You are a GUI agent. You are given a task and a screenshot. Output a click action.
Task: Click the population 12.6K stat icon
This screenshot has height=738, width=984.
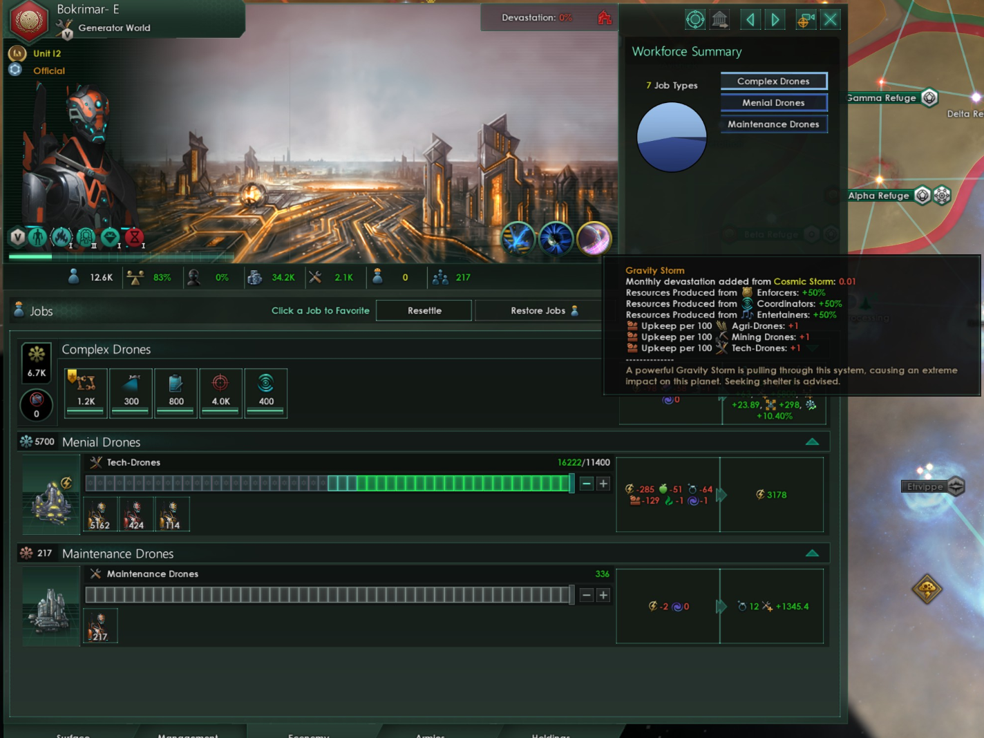coord(74,277)
